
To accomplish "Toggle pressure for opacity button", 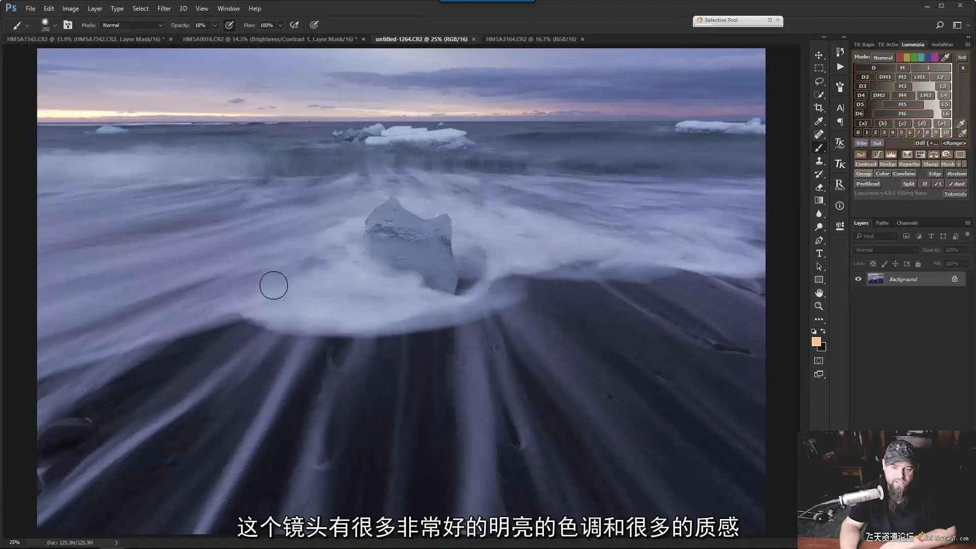I will (x=229, y=25).
